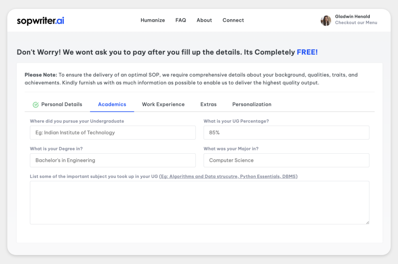
Task: Go to the FAQ page
Action: (181, 20)
